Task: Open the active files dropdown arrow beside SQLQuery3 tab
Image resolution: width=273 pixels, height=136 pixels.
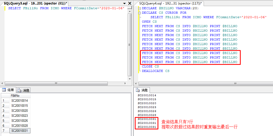Action: tap(124, 3)
